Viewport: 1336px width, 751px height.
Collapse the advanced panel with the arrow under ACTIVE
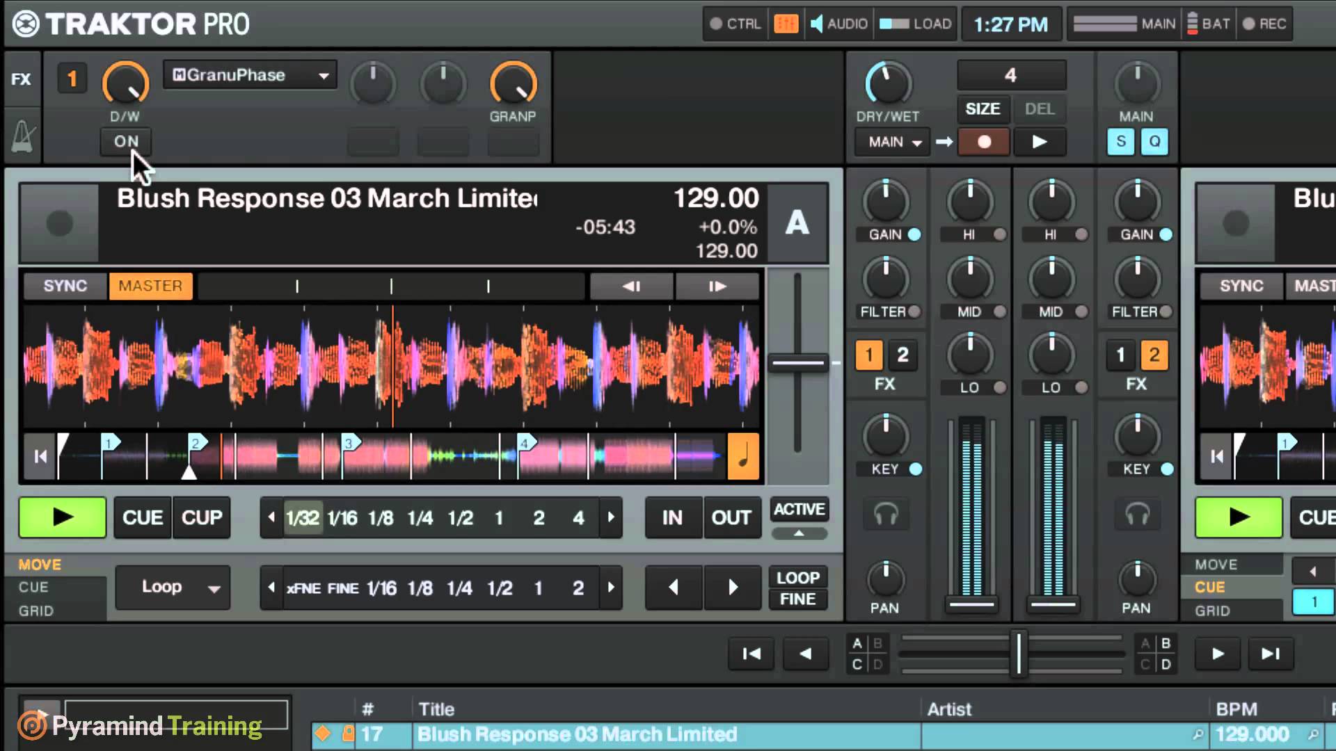pyautogui.click(x=800, y=533)
